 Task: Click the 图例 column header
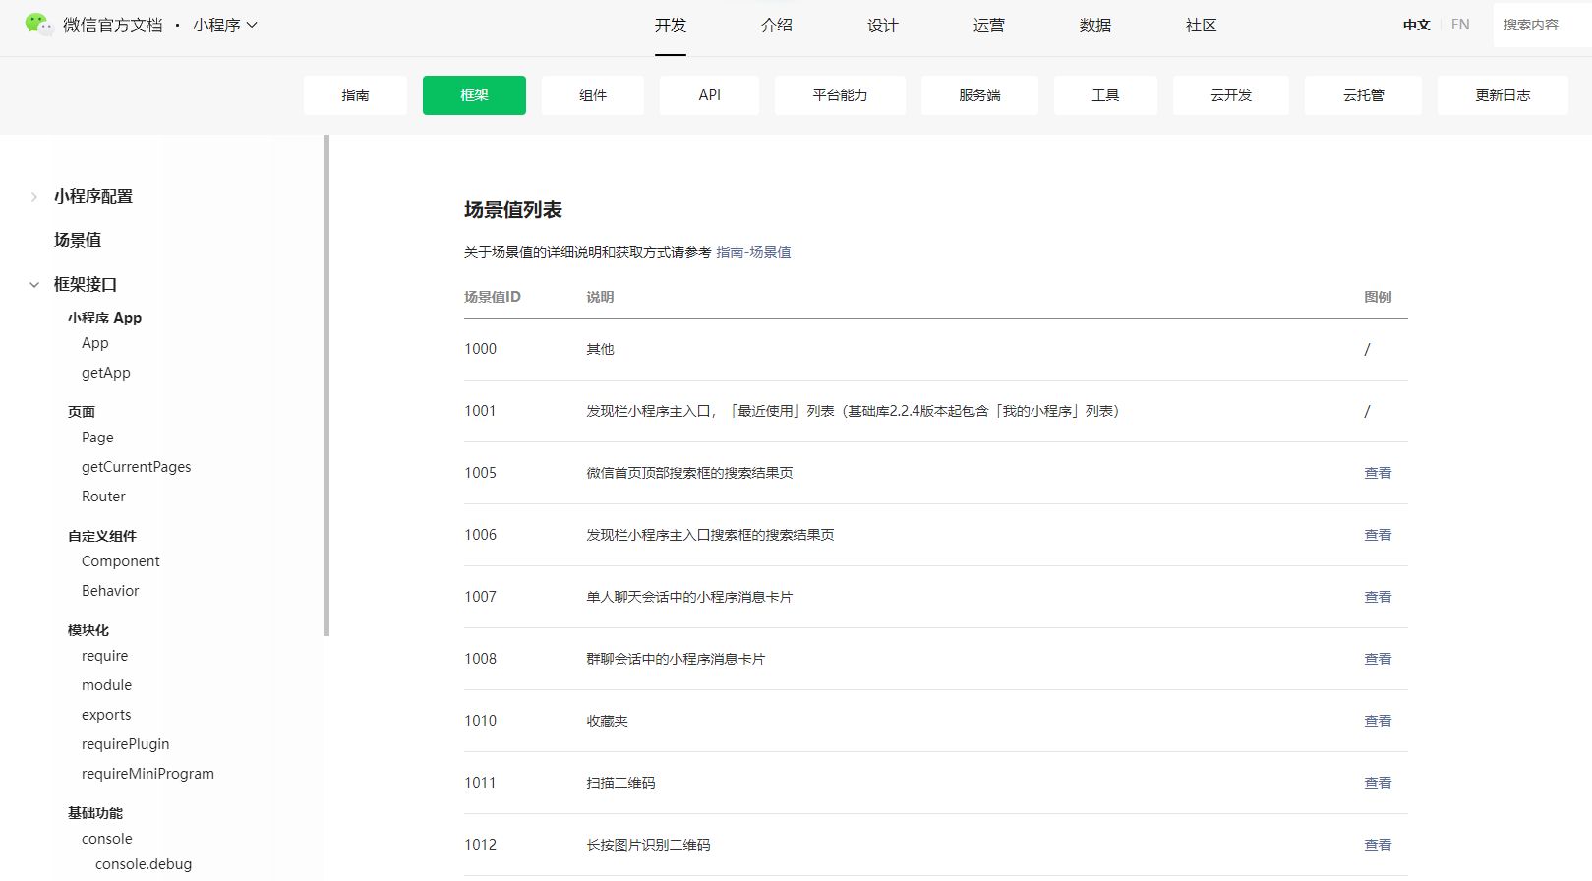(1378, 297)
